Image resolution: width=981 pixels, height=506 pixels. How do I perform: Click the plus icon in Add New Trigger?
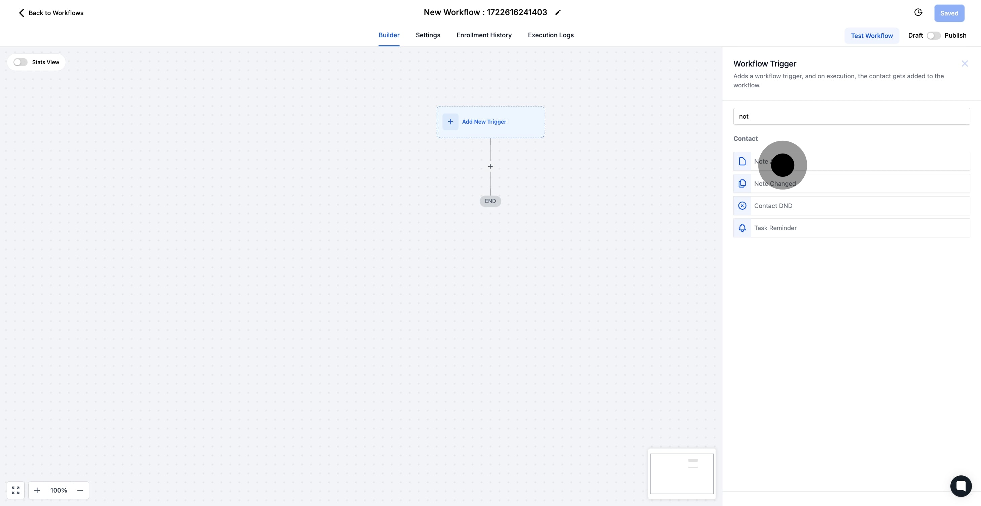450,122
